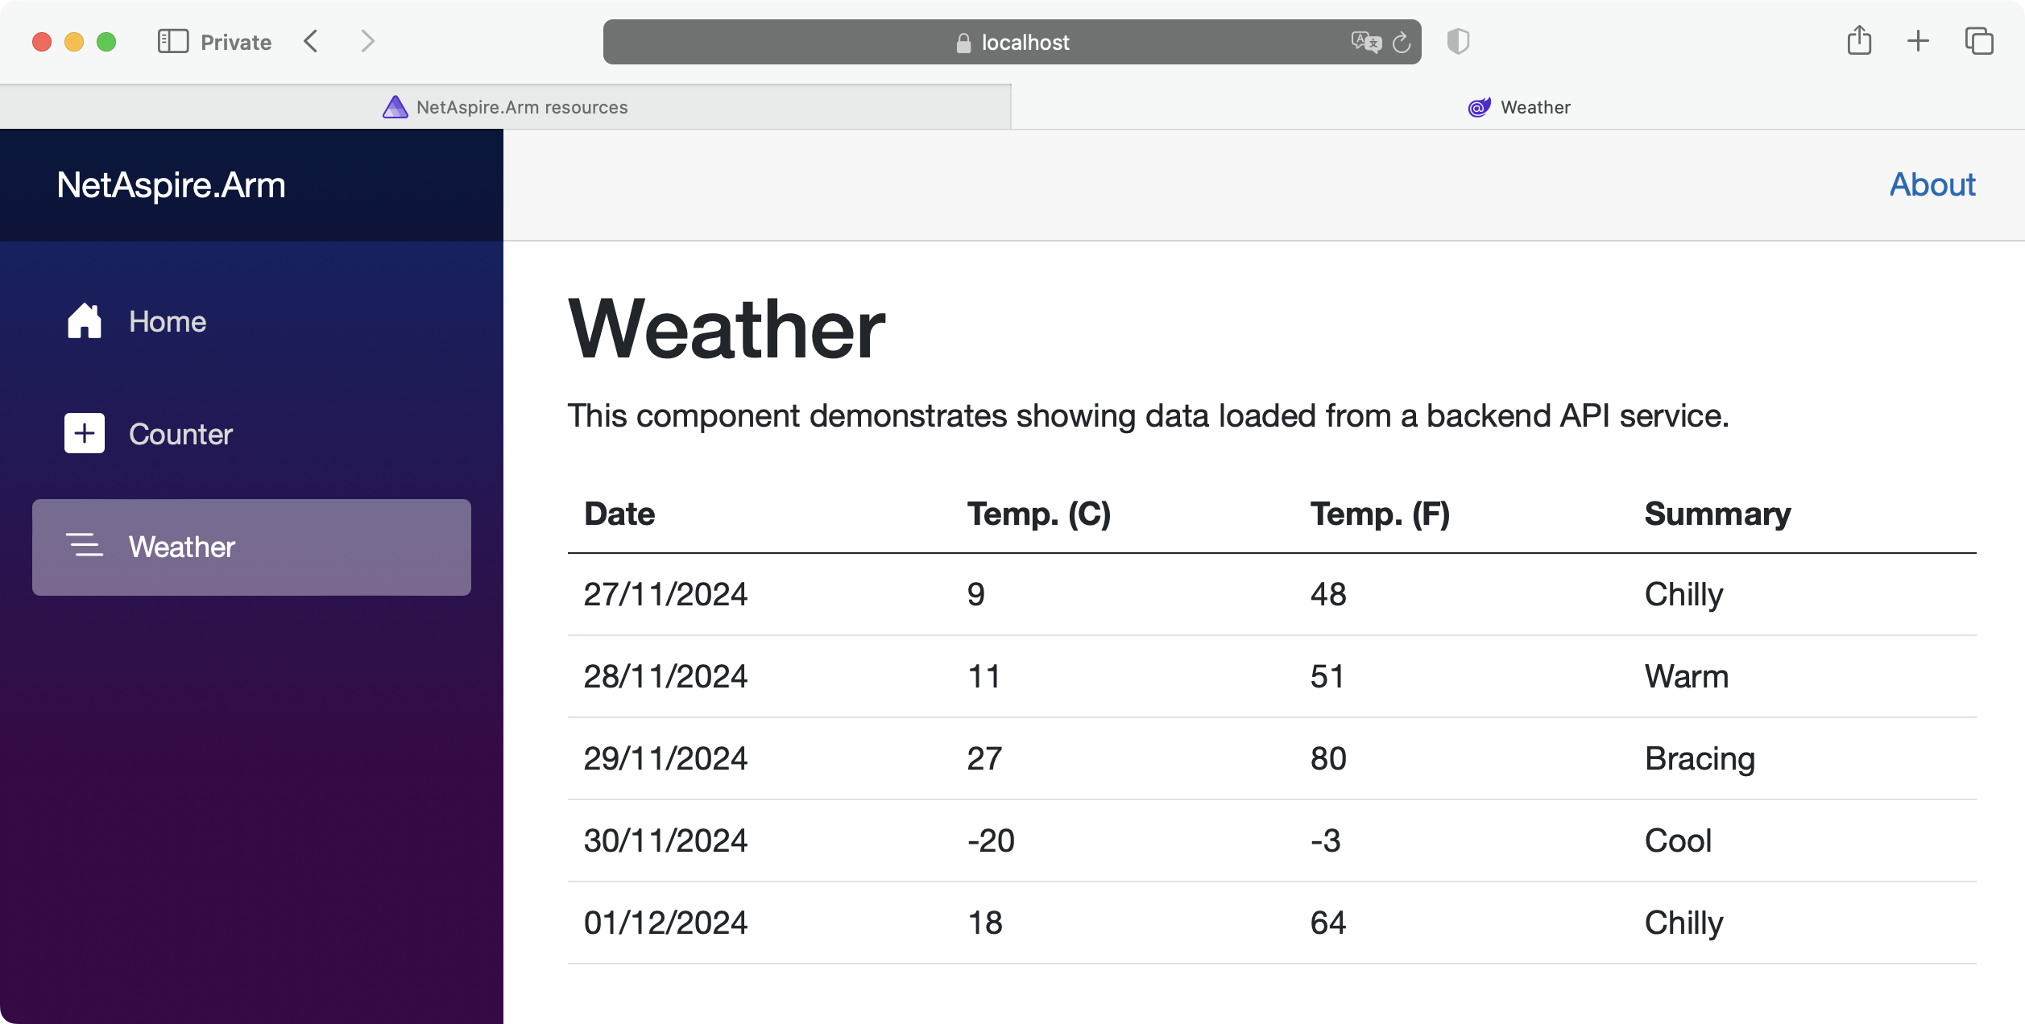Click the show all tabs button

coord(1981,42)
